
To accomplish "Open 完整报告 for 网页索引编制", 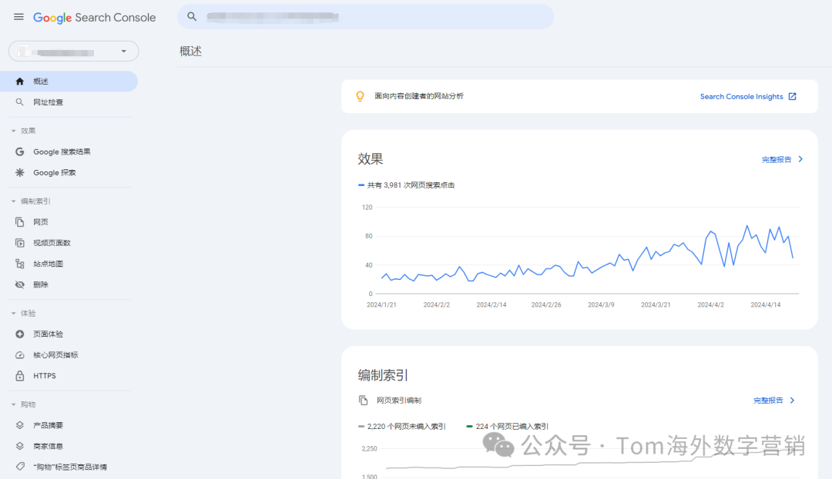I will 773,401.
